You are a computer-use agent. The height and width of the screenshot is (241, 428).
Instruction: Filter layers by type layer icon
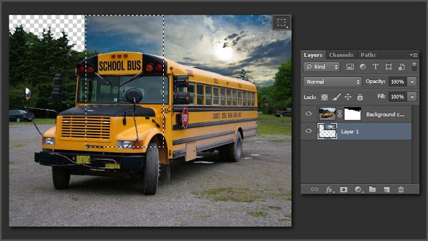pos(375,67)
